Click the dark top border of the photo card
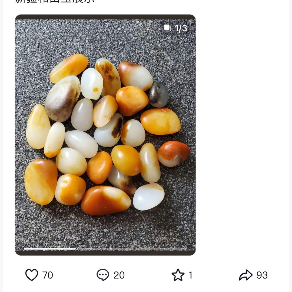The image size is (292, 292). tap(105, 17)
